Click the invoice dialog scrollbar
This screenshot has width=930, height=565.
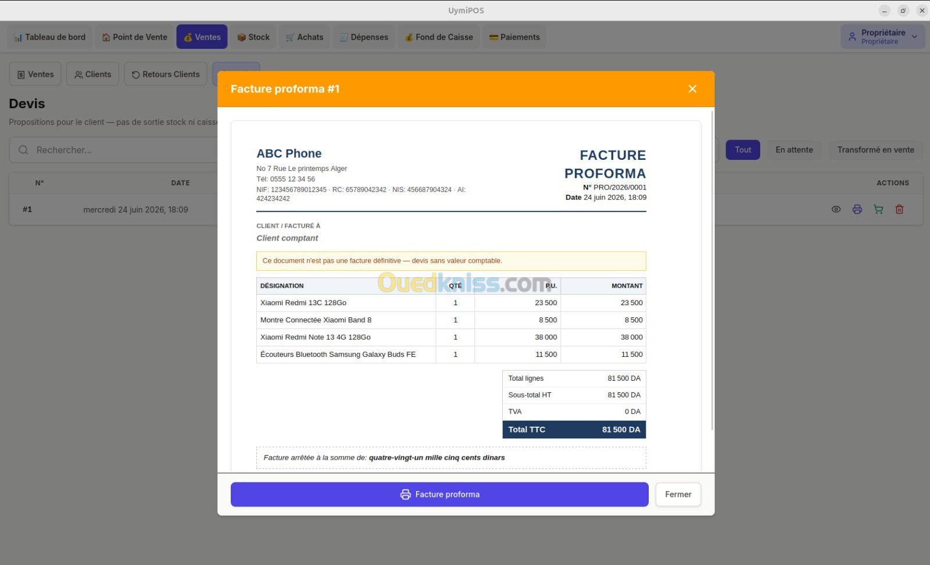tap(712, 270)
